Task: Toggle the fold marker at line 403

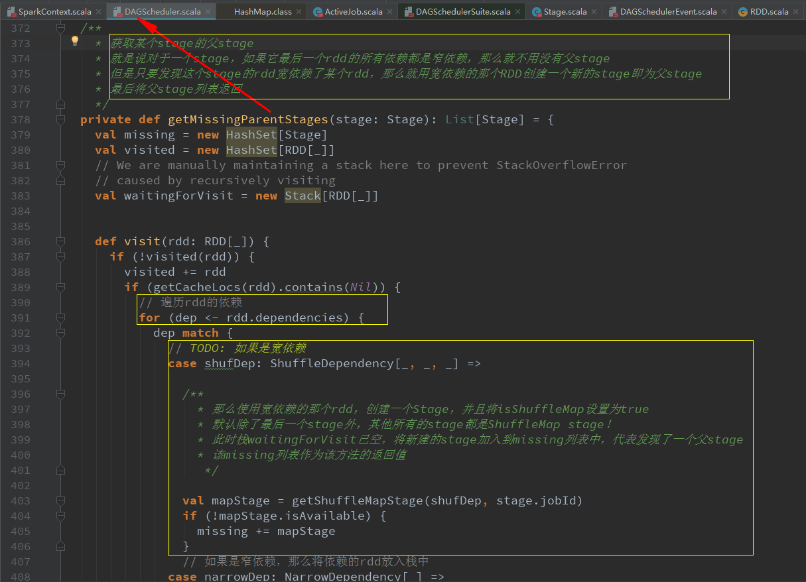Action: click(x=60, y=500)
